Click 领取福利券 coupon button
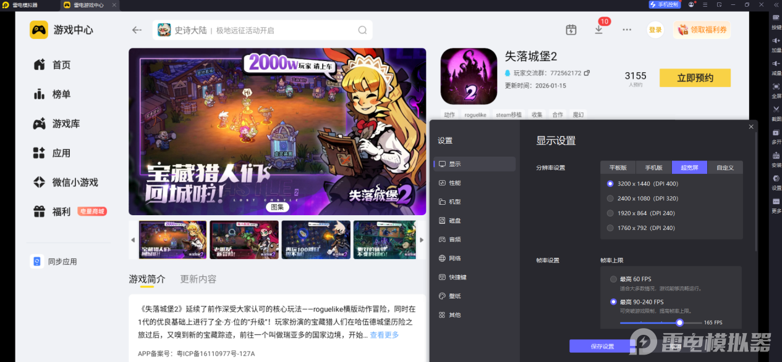 tap(702, 30)
